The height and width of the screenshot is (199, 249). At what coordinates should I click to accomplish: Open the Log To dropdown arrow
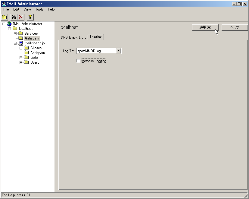click(x=118, y=51)
